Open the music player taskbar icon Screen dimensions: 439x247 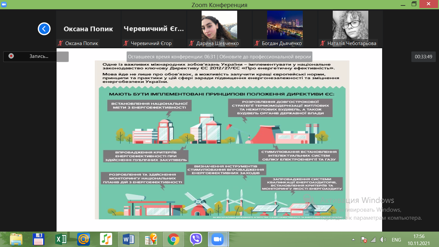tap(106, 239)
